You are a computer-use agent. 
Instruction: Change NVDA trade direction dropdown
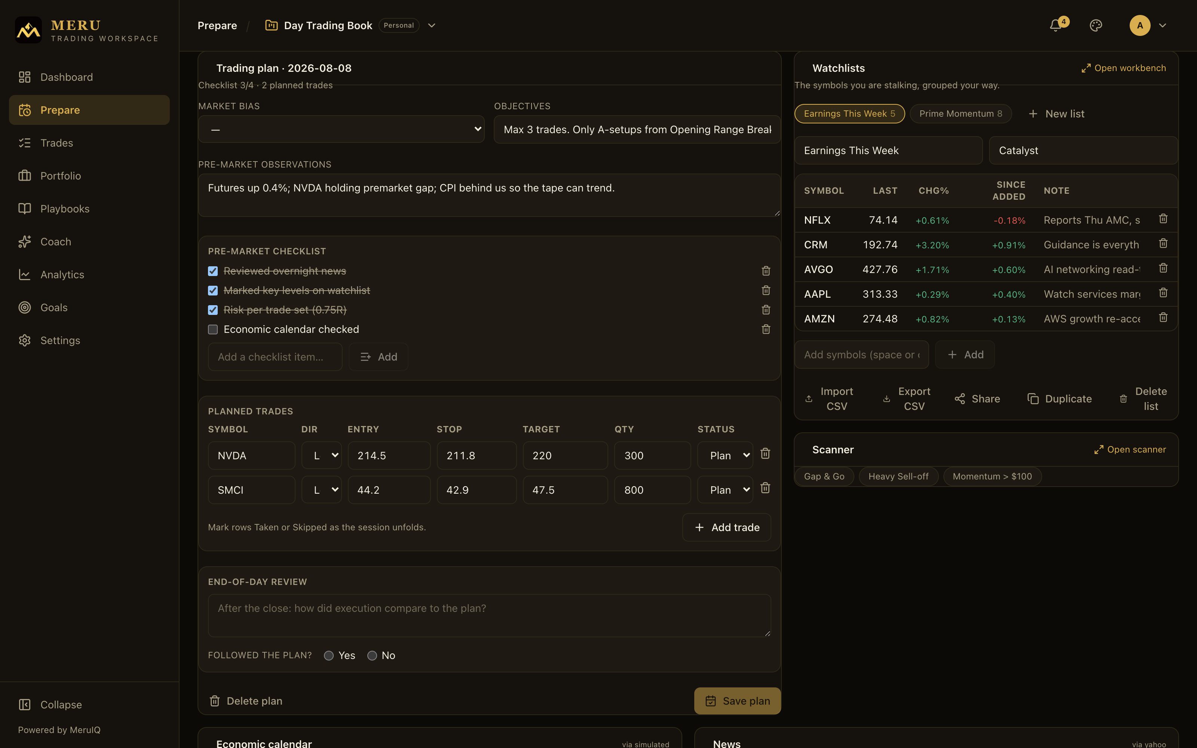pos(322,455)
